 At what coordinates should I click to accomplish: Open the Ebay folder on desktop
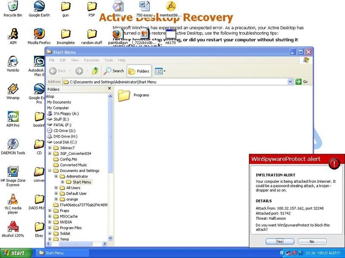[39, 229]
